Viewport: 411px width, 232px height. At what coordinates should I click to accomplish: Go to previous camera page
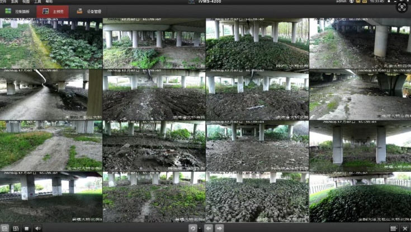click(x=208, y=228)
